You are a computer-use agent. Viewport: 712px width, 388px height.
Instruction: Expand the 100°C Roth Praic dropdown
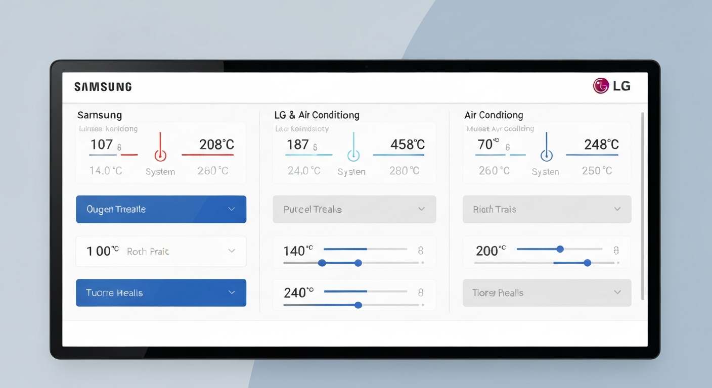(161, 251)
